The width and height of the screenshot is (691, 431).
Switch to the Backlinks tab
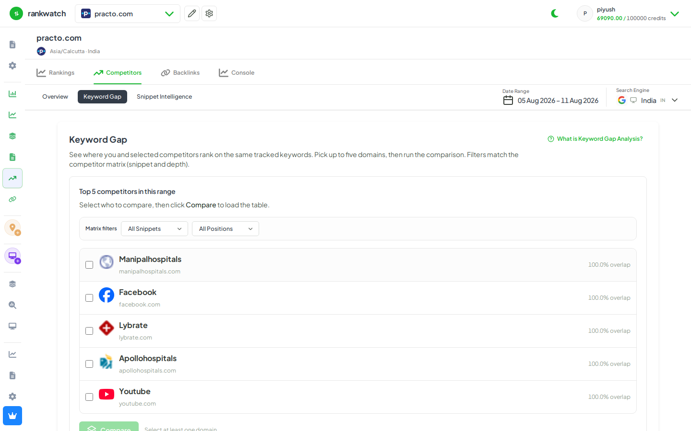[180, 73]
